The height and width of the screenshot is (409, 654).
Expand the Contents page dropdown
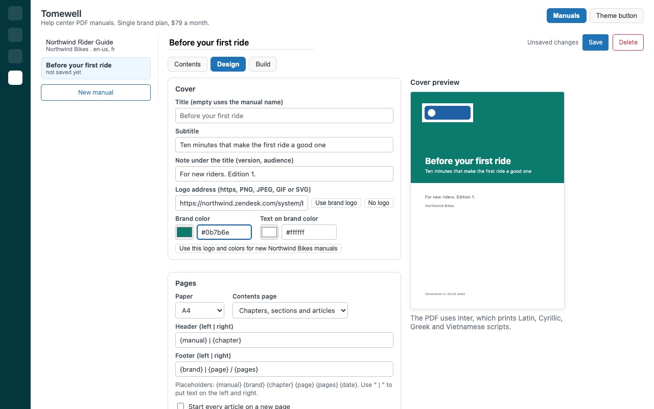click(x=290, y=310)
